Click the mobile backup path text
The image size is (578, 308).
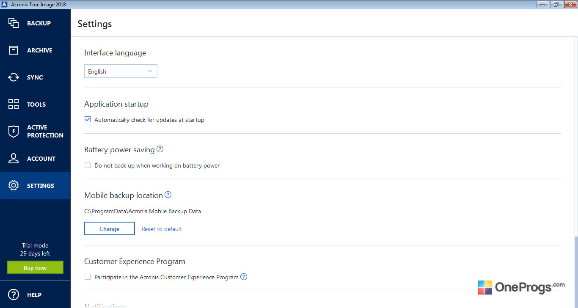click(x=143, y=211)
